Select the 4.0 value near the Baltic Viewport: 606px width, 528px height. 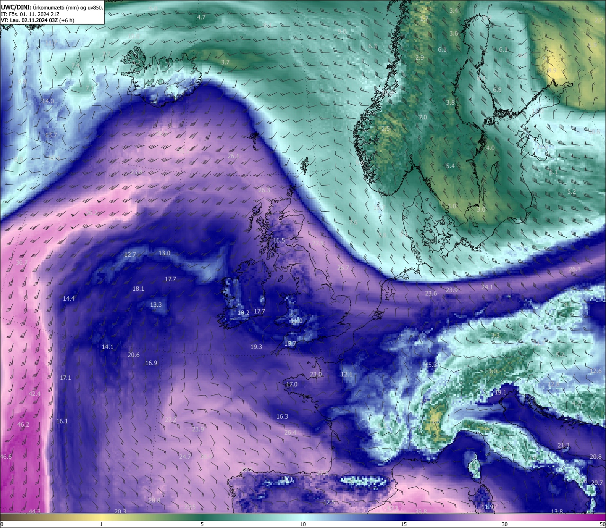[490, 148]
